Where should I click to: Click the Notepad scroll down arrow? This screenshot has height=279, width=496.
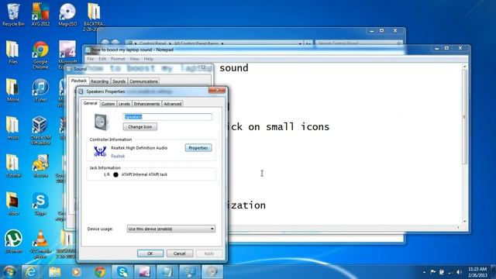click(464, 221)
